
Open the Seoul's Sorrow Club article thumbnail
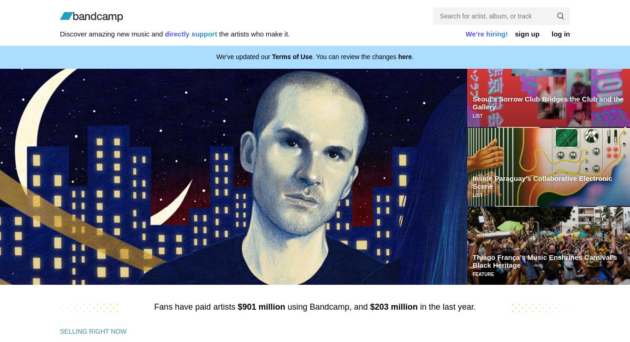click(x=548, y=97)
